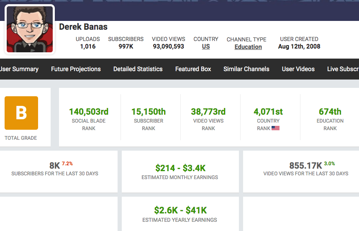This screenshot has height=231, width=359.
Task: Click the uploads count 1,016
Action: point(88,46)
